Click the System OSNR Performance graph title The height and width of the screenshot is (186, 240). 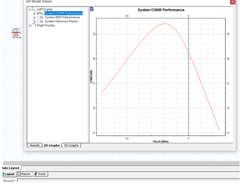161,10
